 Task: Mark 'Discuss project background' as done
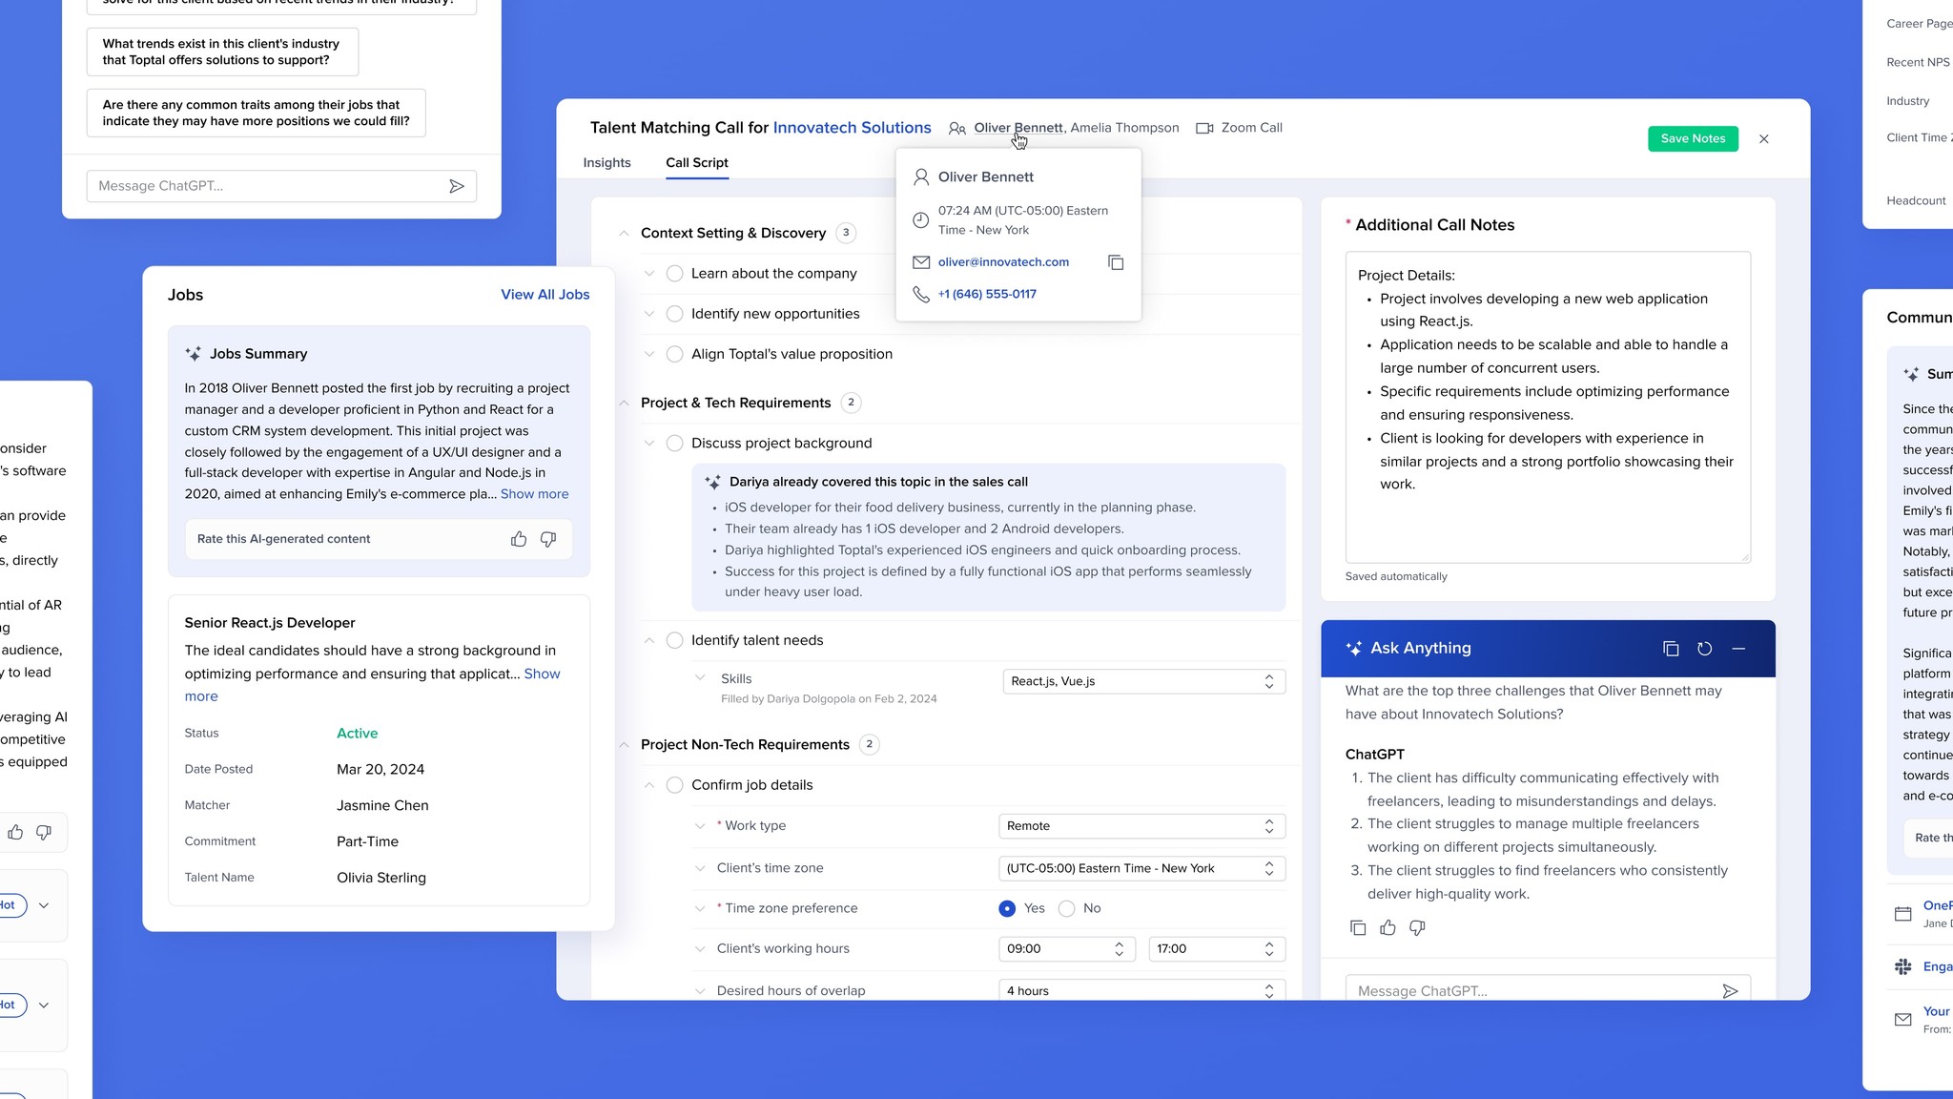pyautogui.click(x=674, y=444)
